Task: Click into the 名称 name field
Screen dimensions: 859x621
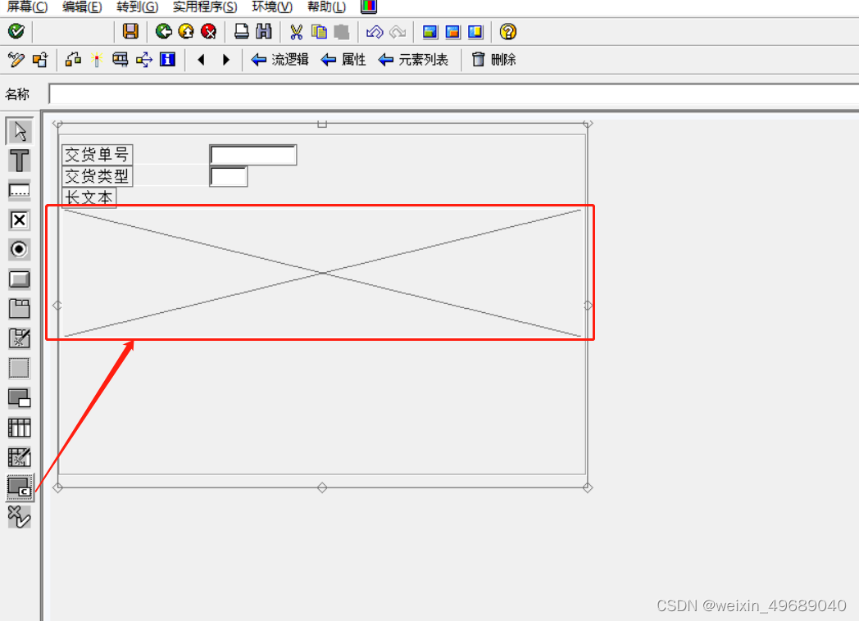Action: coord(453,94)
